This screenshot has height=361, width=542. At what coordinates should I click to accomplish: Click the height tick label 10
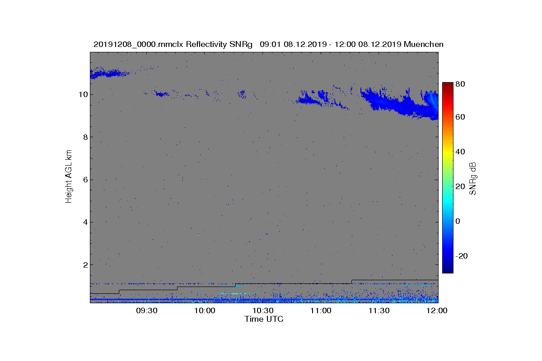83,94
